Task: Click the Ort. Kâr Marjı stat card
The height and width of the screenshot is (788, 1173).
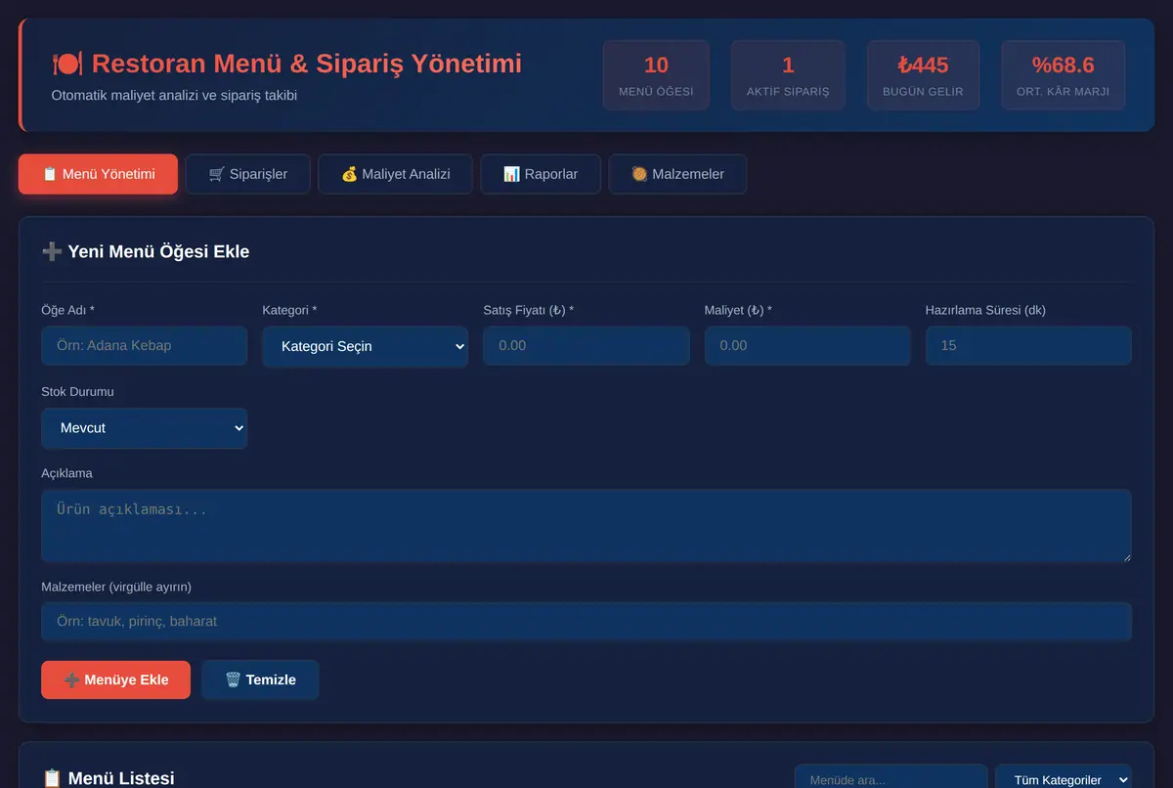Action: pos(1063,75)
